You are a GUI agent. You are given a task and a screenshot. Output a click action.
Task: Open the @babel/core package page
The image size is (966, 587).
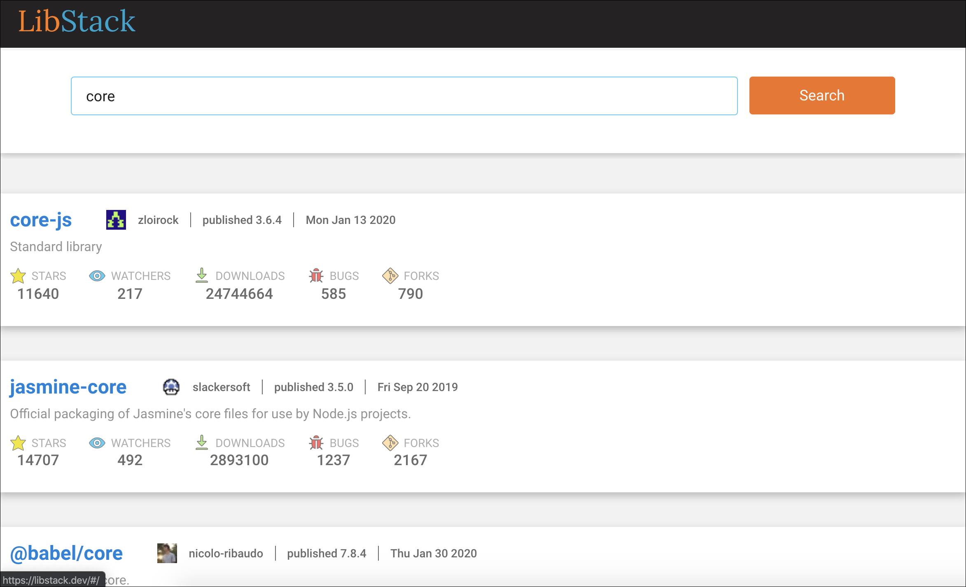point(66,553)
